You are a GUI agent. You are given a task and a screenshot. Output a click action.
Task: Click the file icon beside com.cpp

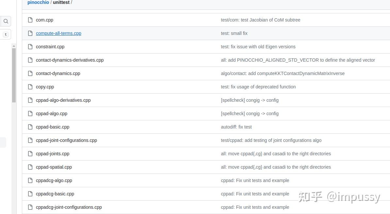(x=30, y=20)
